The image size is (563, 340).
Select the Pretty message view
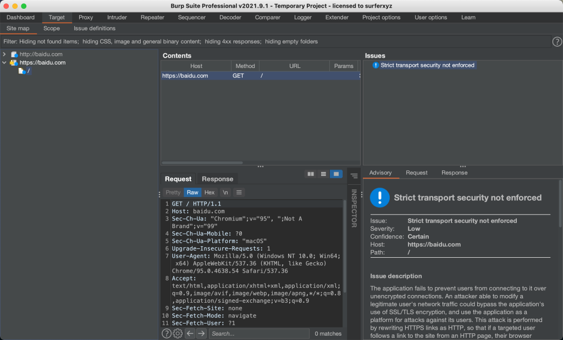coord(173,192)
